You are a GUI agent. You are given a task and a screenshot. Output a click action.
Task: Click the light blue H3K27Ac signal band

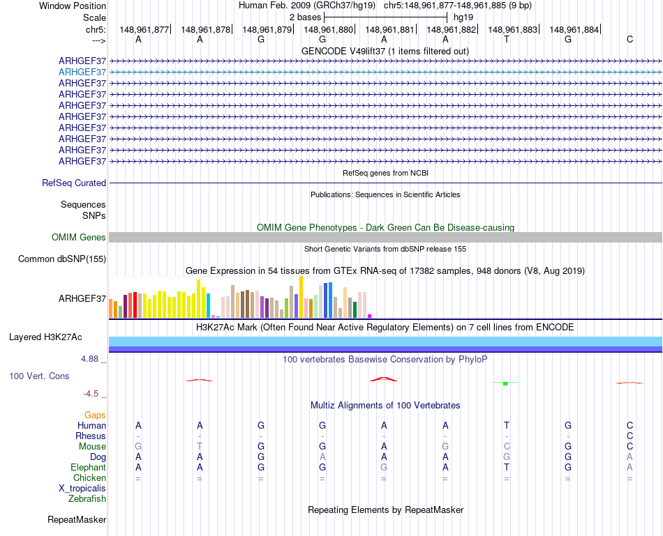[x=385, y=342]
